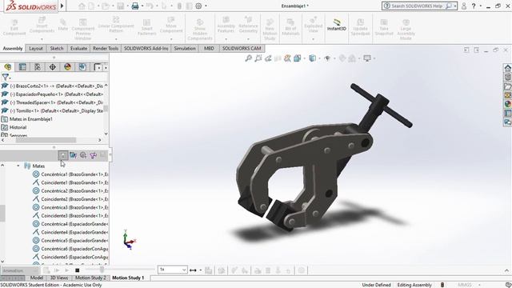Open Custom Properties task pane icon

click(507, 113)
